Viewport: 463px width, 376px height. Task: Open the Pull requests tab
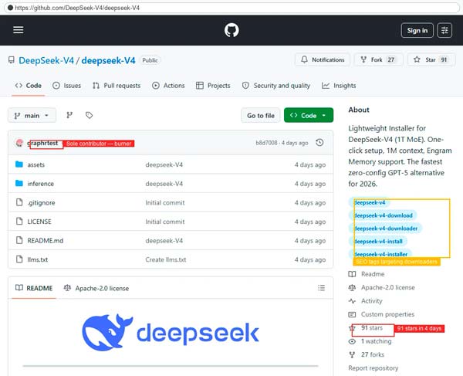coord(117,86)
